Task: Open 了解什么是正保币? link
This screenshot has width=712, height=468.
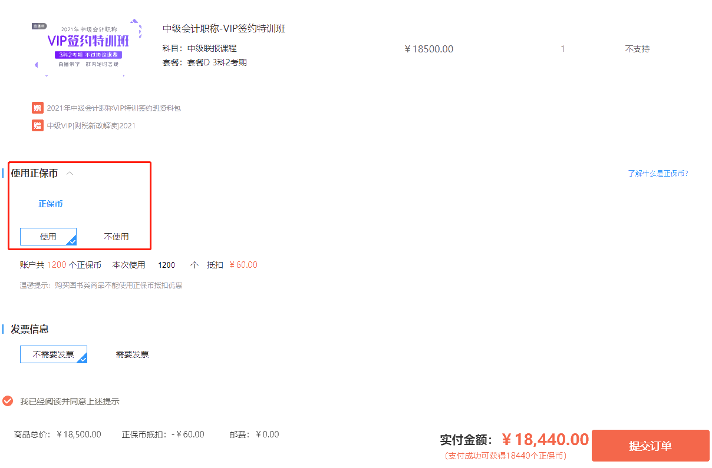Action: click(658, 173)
